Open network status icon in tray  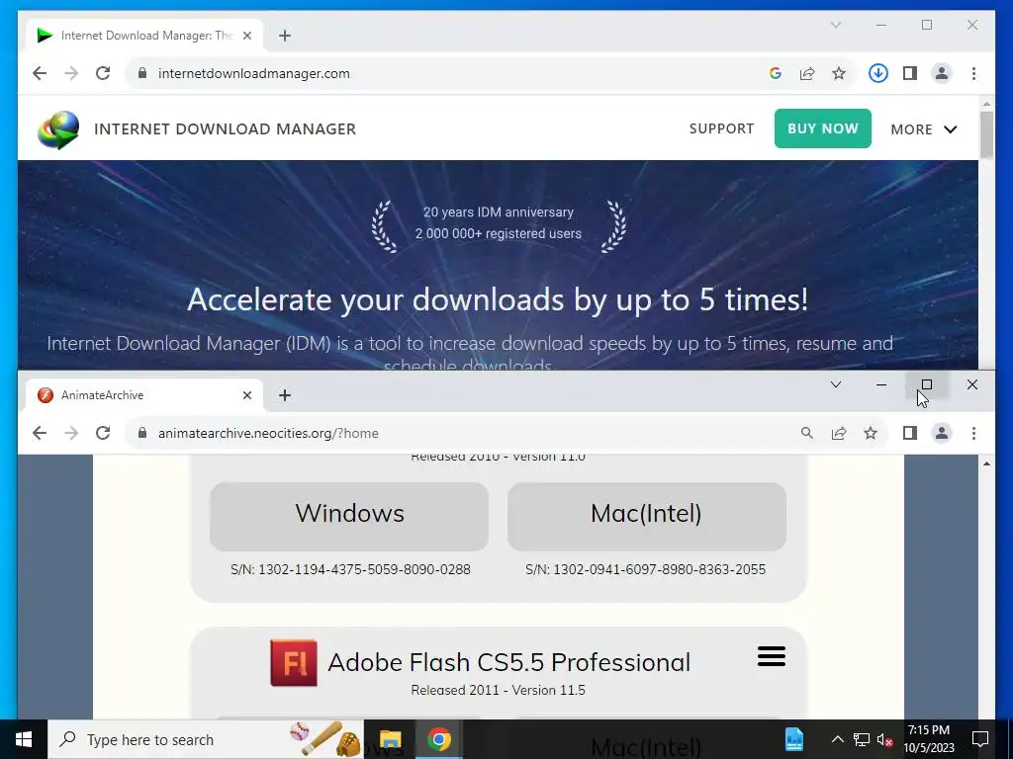click(x=862, y=739)
